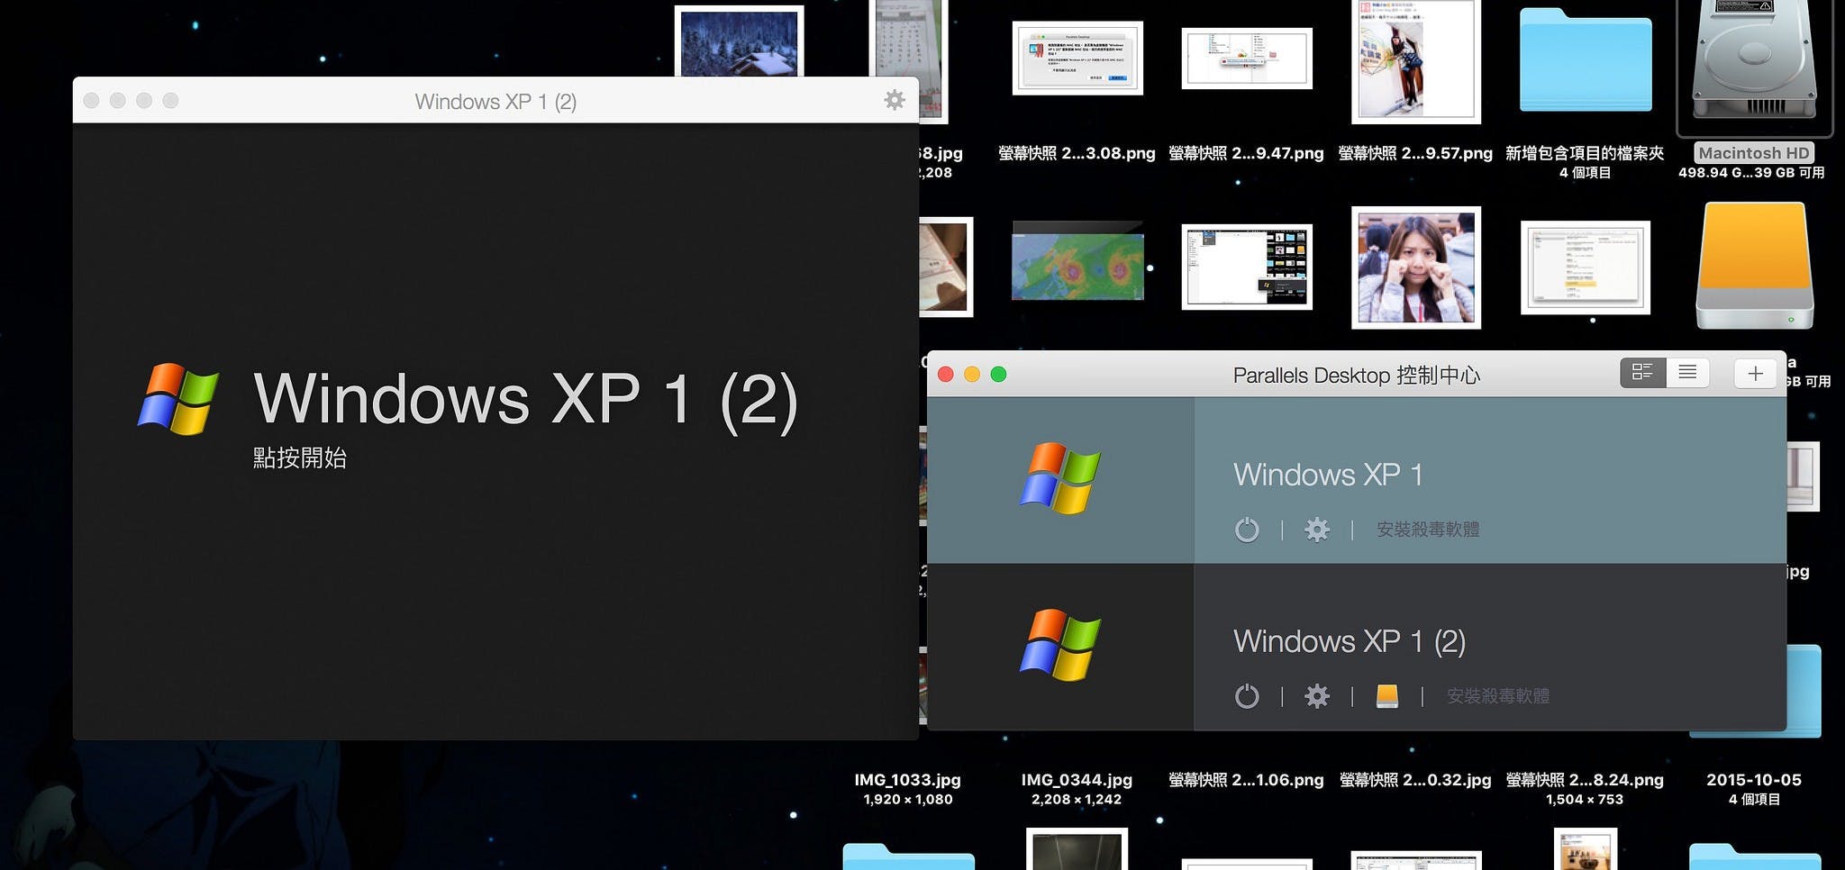Select the 螢幕快照 2...9.47.png thumbnail

click(x=1247, y=59)
